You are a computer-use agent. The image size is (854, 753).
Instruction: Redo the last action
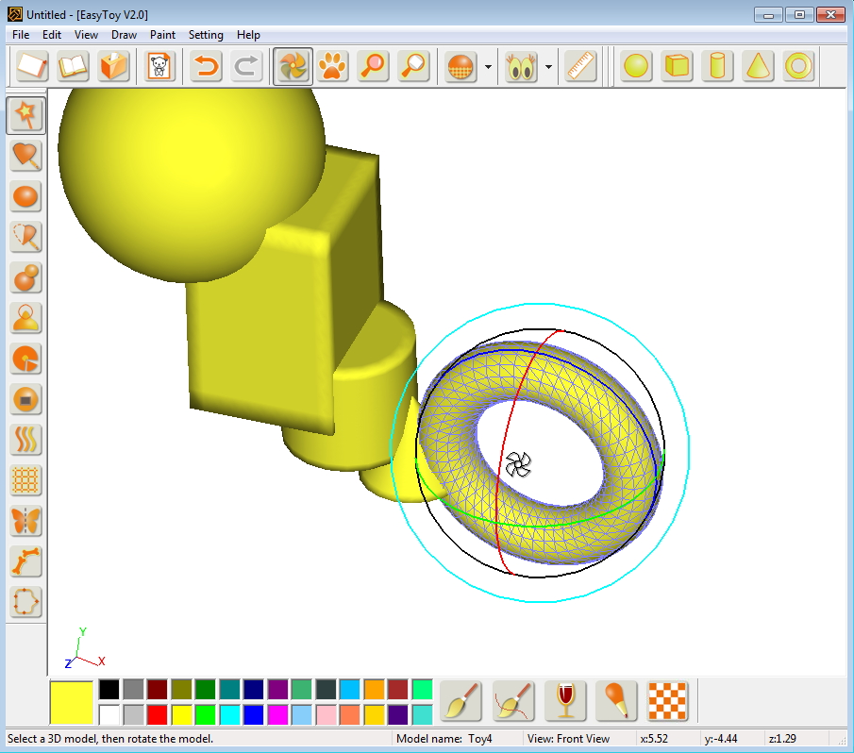246,66
